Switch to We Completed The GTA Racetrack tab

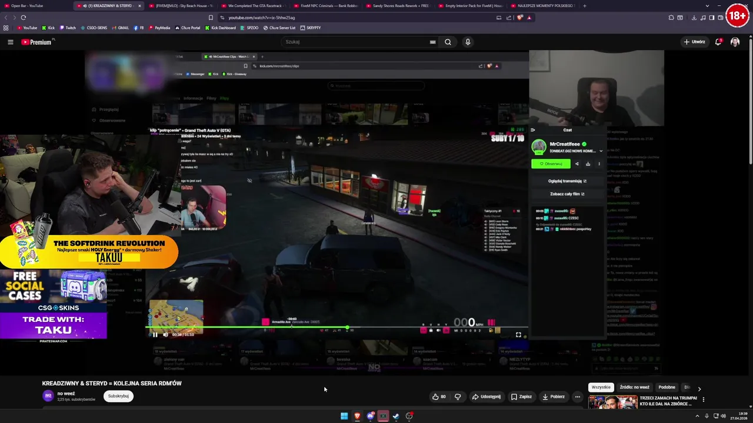click(254, 6)
